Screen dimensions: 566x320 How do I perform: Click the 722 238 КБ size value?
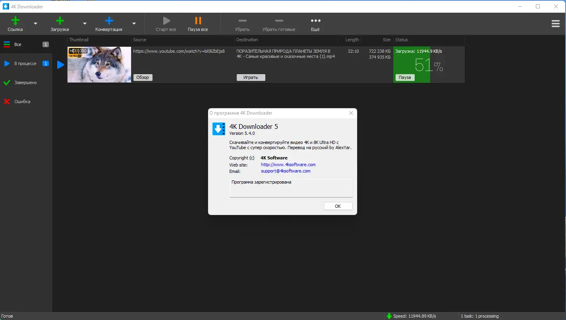pyautogui.click(x=380, y=51)
